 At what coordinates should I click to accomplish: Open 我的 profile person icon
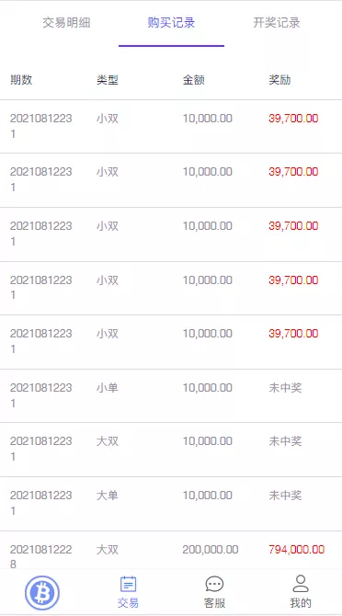(x=301, y=584)
